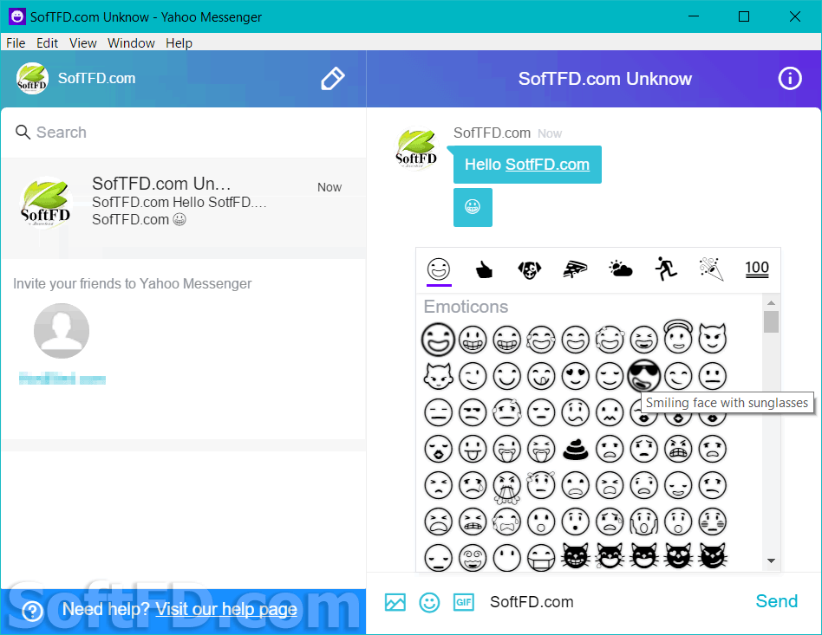The width and height of the screenshot is (822, 635).
Task: Switch to activity emoji category with runner
Action: [x=666, y=269]
